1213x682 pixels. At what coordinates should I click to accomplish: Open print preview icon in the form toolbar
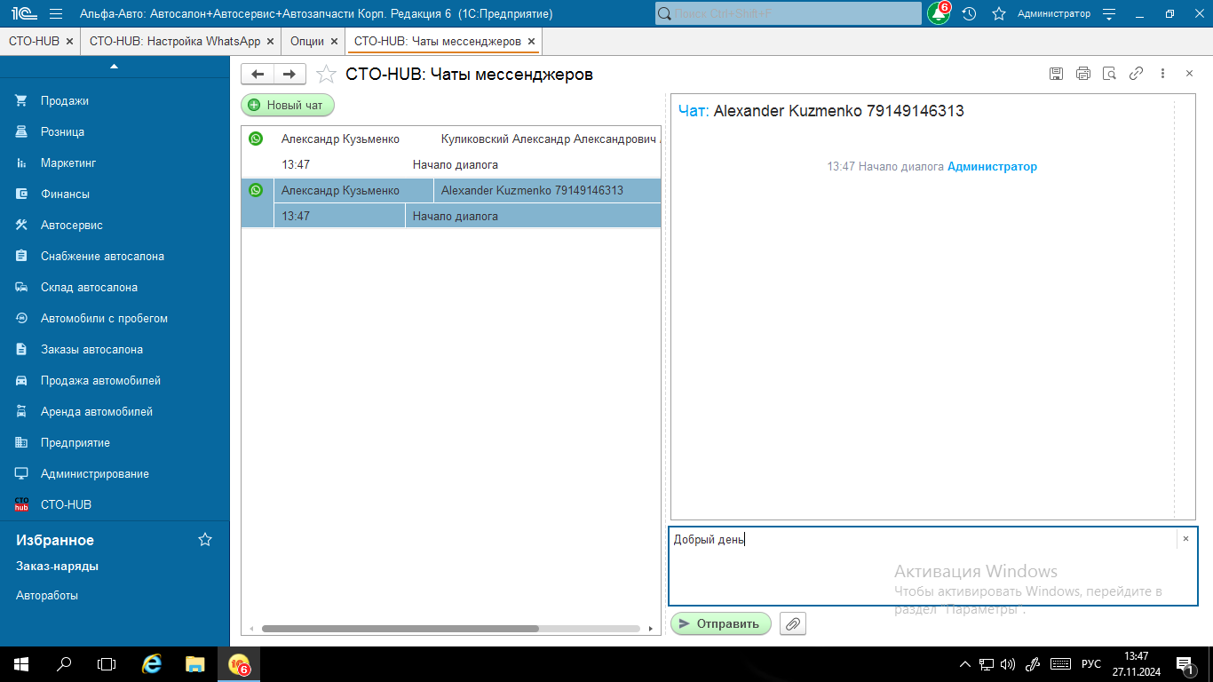click(x=1109, y=75)
